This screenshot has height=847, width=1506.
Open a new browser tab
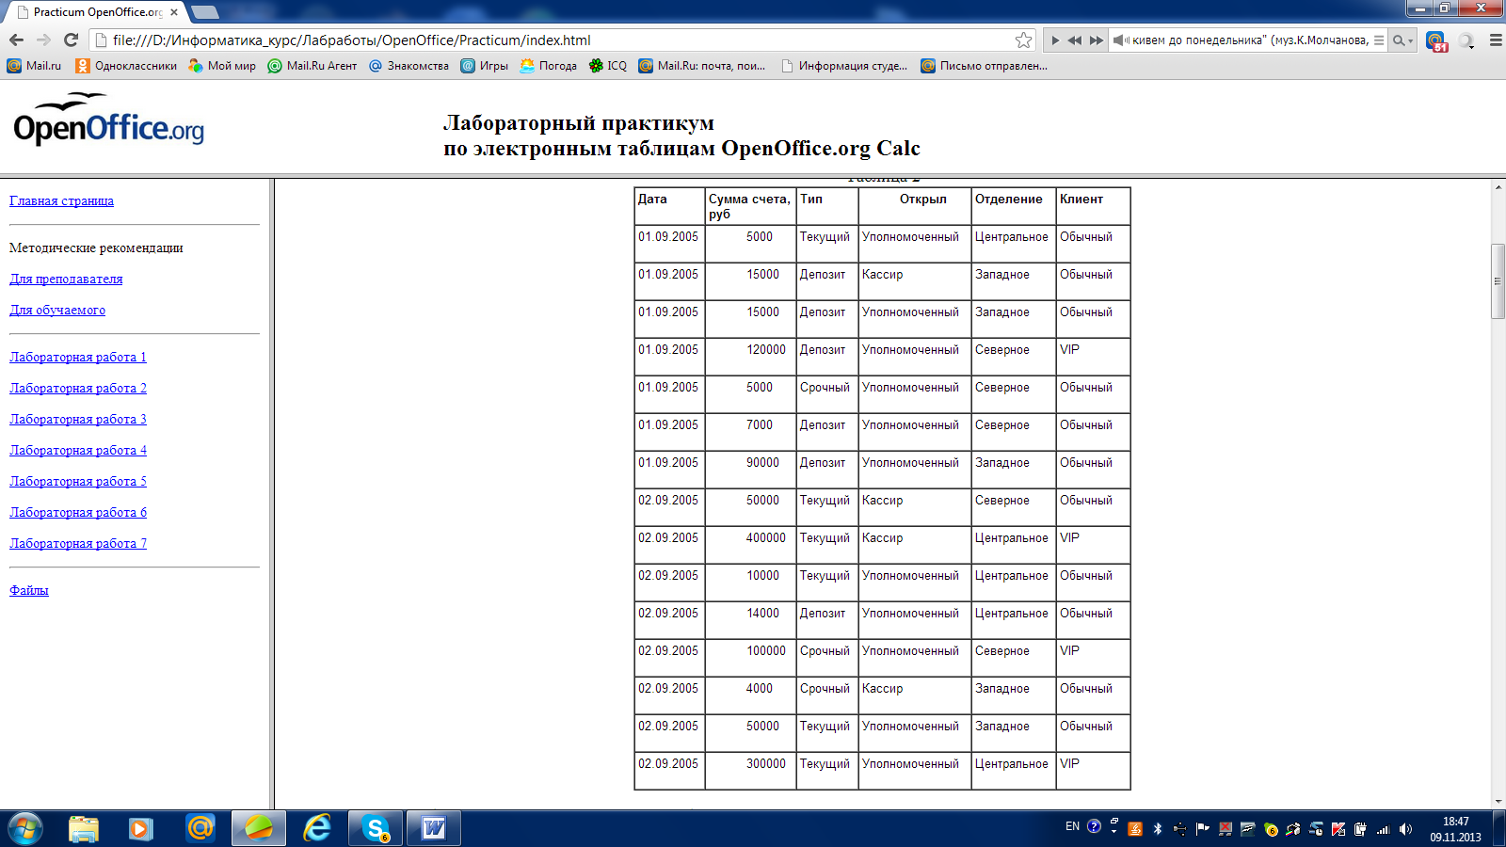coord(205,12)
